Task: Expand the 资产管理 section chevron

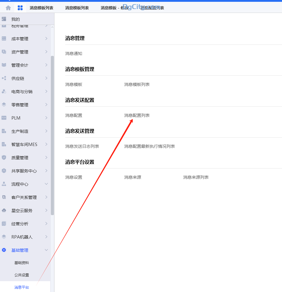Action: tap(47, 52)
